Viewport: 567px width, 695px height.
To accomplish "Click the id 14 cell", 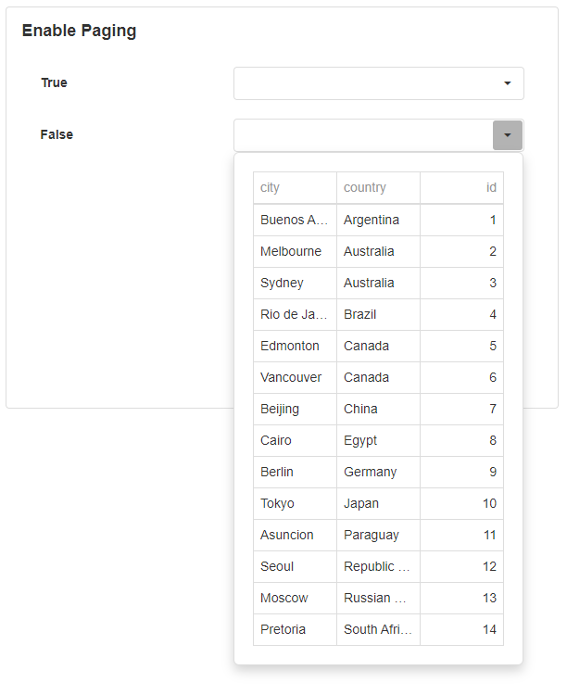I will (x=461, y=629).
